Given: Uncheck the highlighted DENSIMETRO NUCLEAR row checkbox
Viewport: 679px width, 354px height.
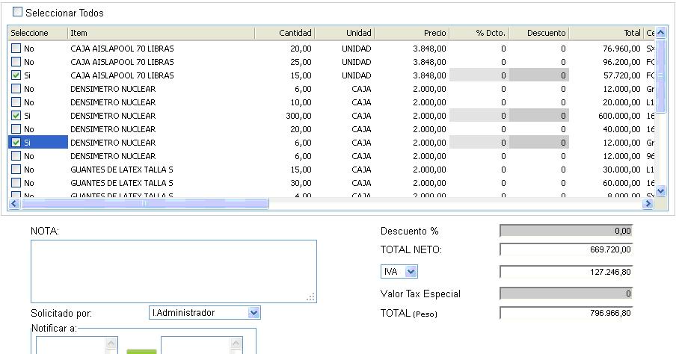Looking at the screenshot, I should 16,142.
